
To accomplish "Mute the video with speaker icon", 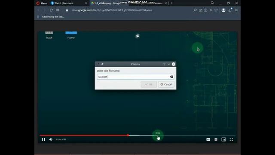I will [x=51, y=139].
